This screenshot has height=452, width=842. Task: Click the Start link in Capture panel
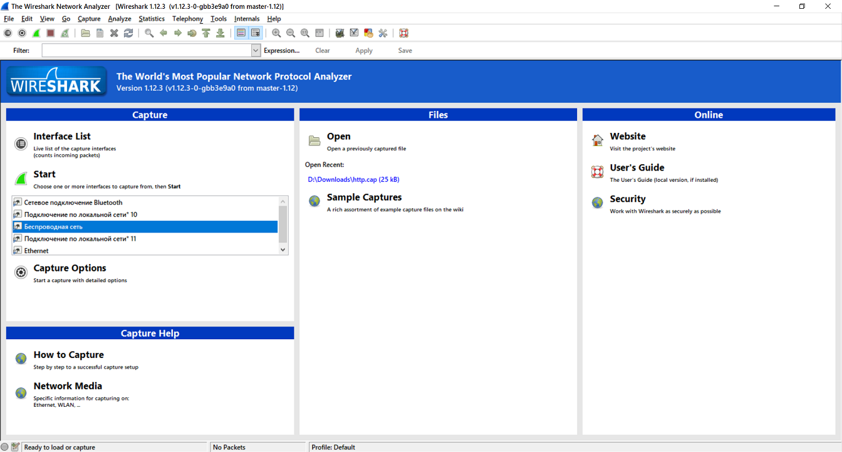coord(44,174)
